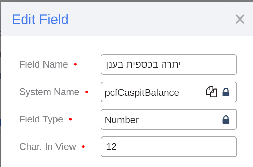253x167 pixels.
Task: Click the Edit Field dialog title
Action: tap(40, 19)
